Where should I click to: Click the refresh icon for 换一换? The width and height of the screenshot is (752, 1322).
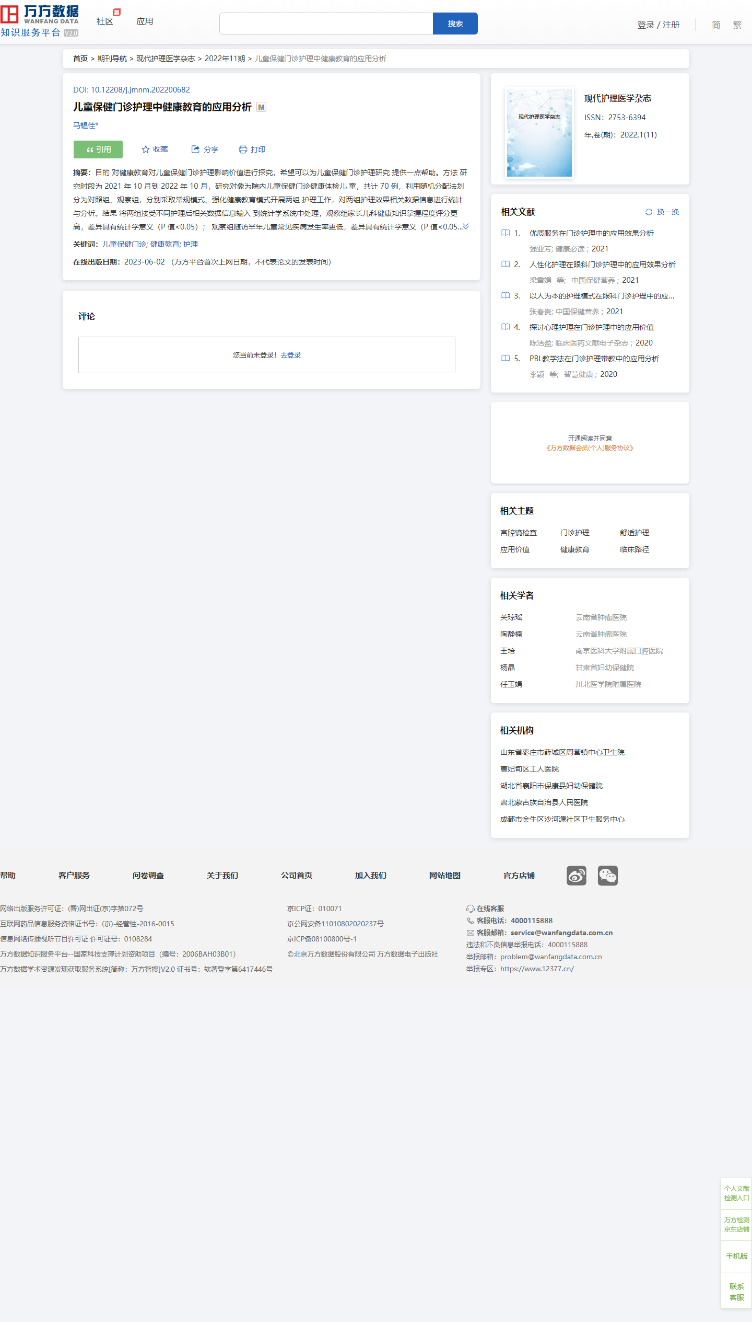coord(649,212)
